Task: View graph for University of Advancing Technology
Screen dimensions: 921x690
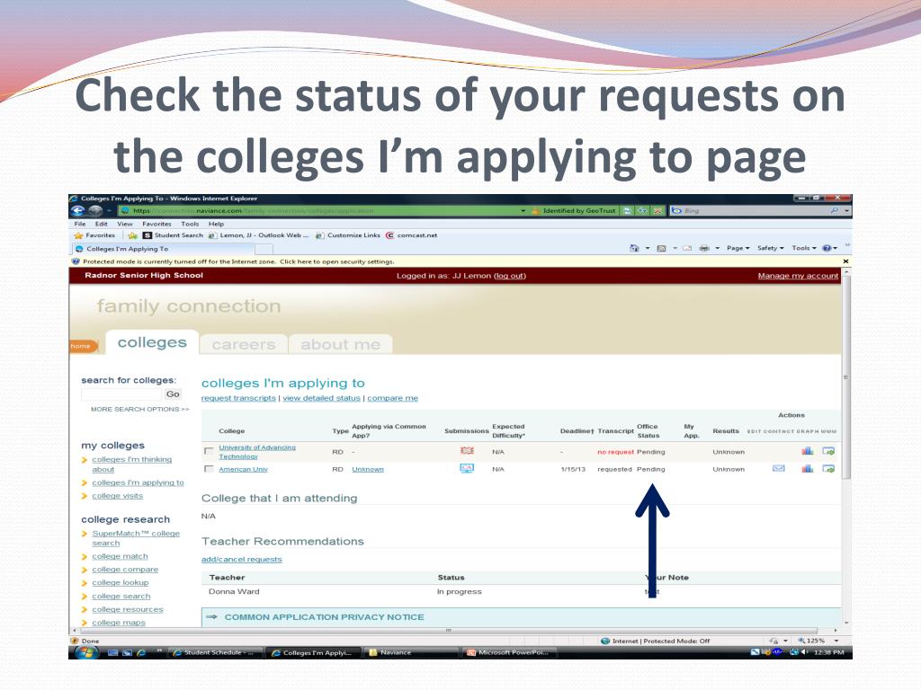Action: (x=808, y=451)
